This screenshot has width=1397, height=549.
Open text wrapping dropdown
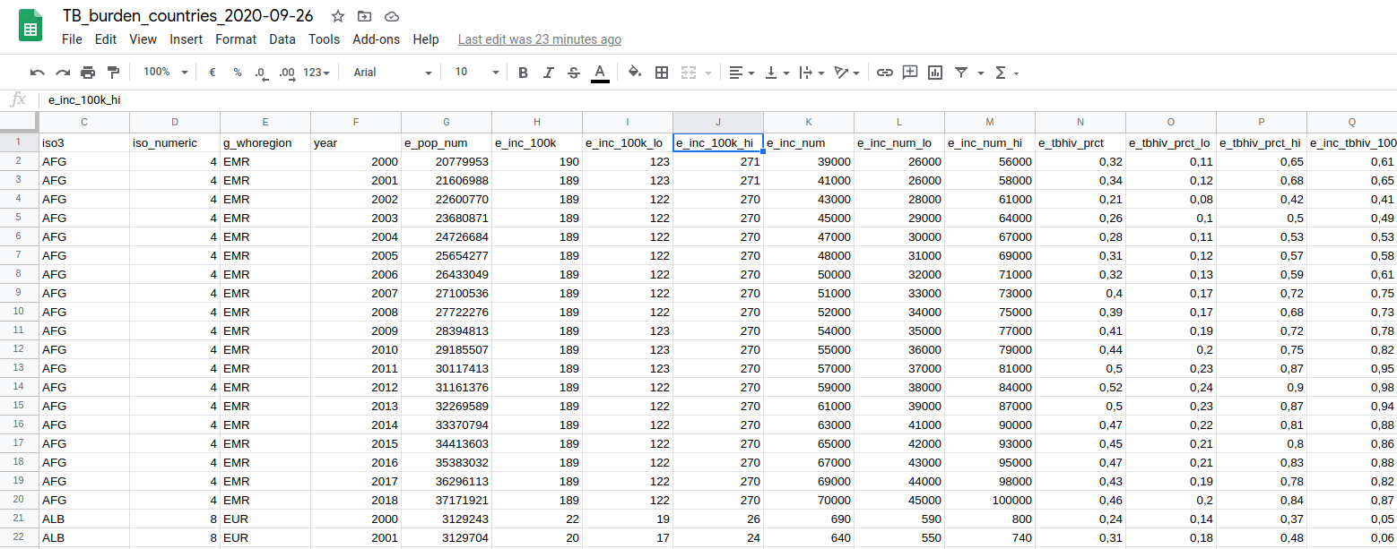pyautogui.click(x=811, y=73)
